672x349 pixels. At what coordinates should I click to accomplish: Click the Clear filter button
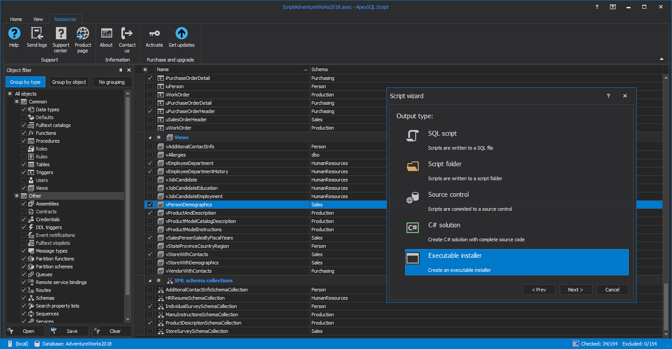pos(112,331)
